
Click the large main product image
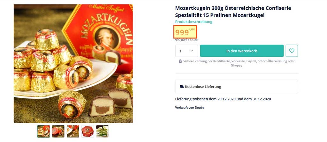73,64
